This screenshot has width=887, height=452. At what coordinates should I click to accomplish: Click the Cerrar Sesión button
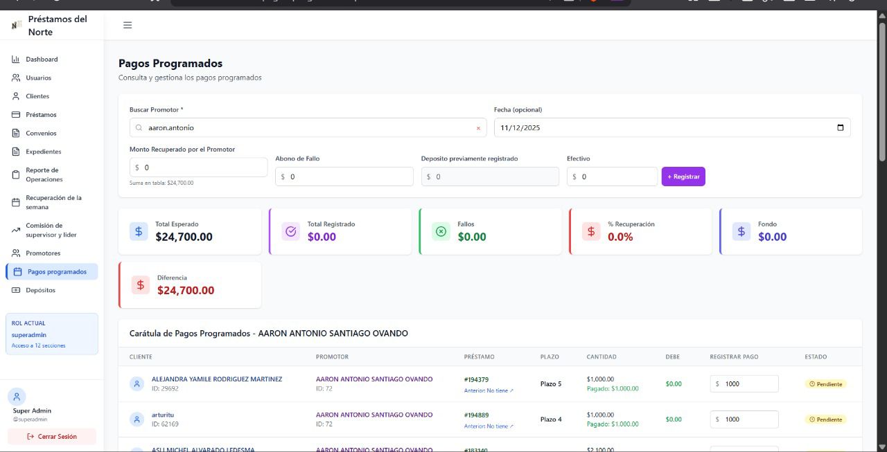point(52,437)
